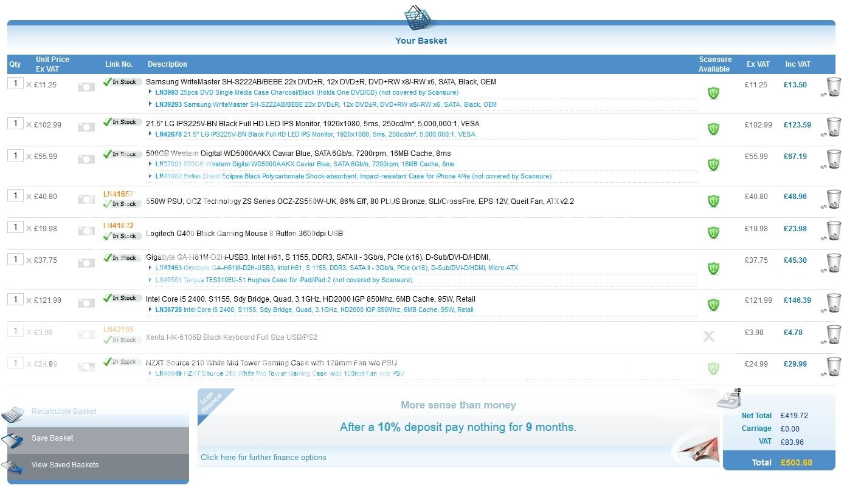The width and height of the screenshot is (847, 491).
Task: Click Scansure shield for Gigabyte motherboard
Action: (x=713, y=268)
